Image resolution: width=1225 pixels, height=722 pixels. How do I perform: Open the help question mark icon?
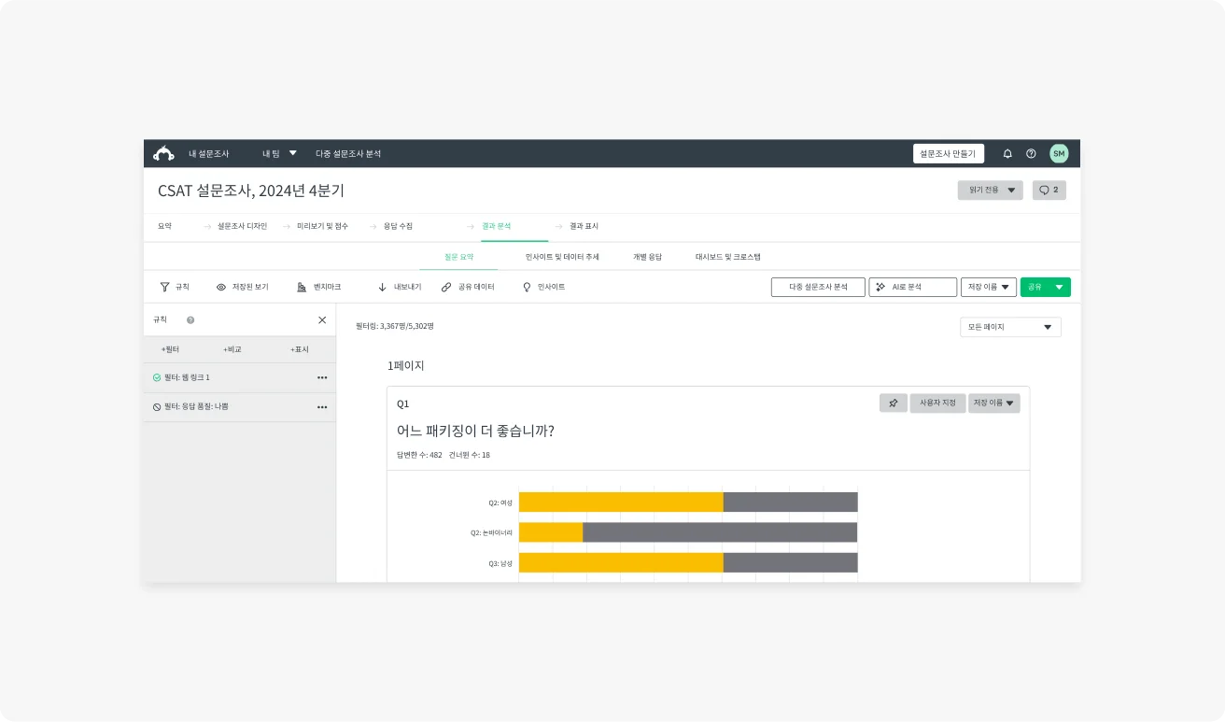1031,153
